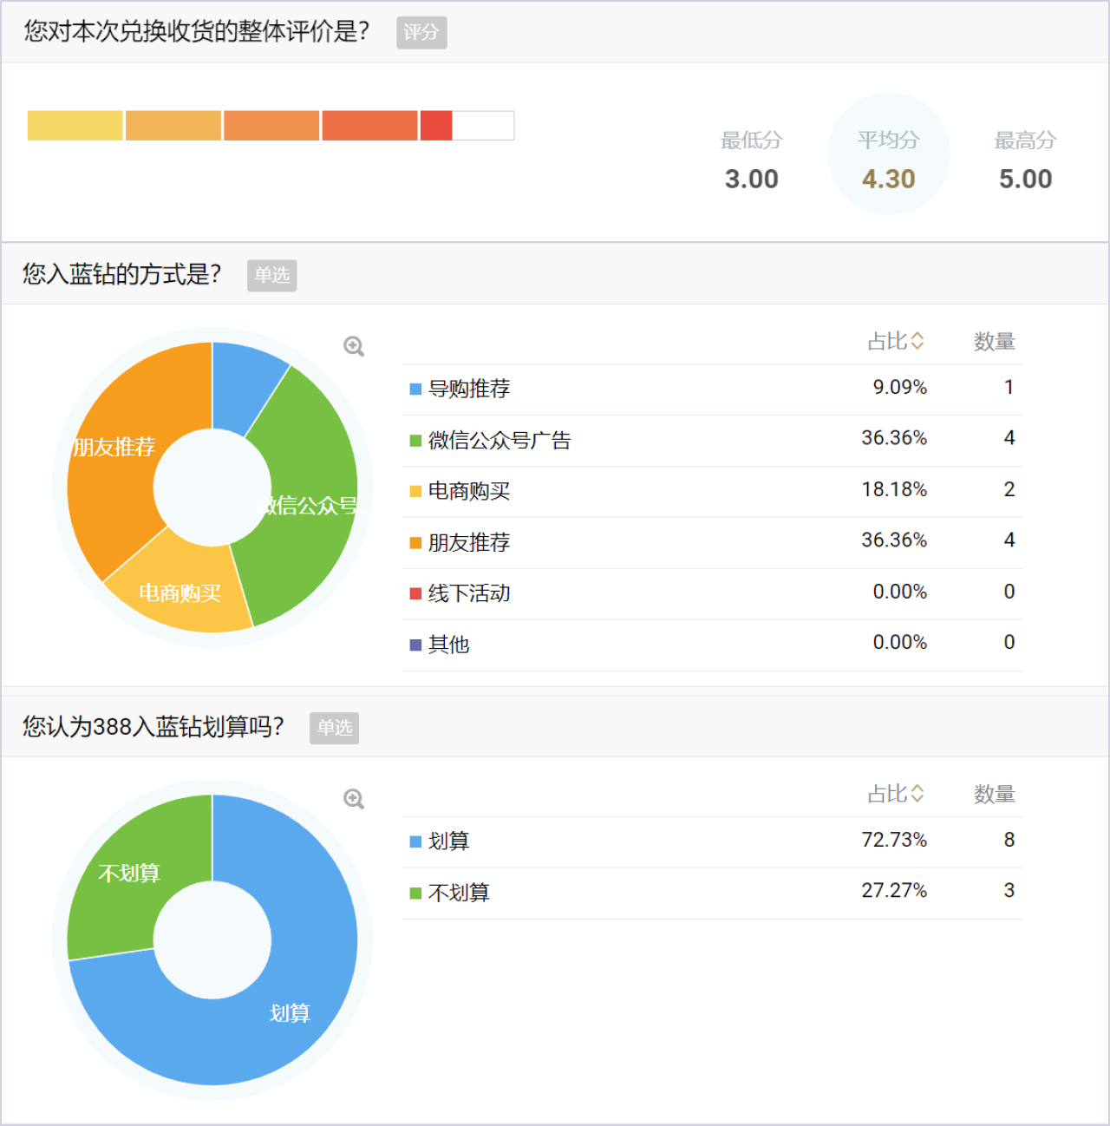The width and height of the screenshot is (1110, 1126).
Task: Click the 导购推荐 row label
Action: pyautogui.click(x=469, y=389)
